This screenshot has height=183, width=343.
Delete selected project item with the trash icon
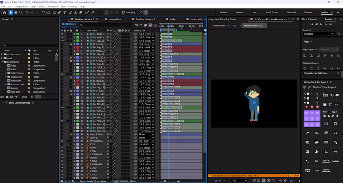point(32,97)
